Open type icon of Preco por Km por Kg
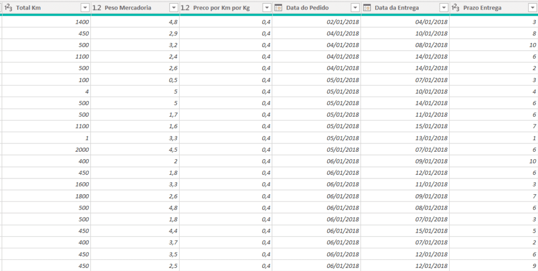538x271 pixels. [x=185, y=8]
